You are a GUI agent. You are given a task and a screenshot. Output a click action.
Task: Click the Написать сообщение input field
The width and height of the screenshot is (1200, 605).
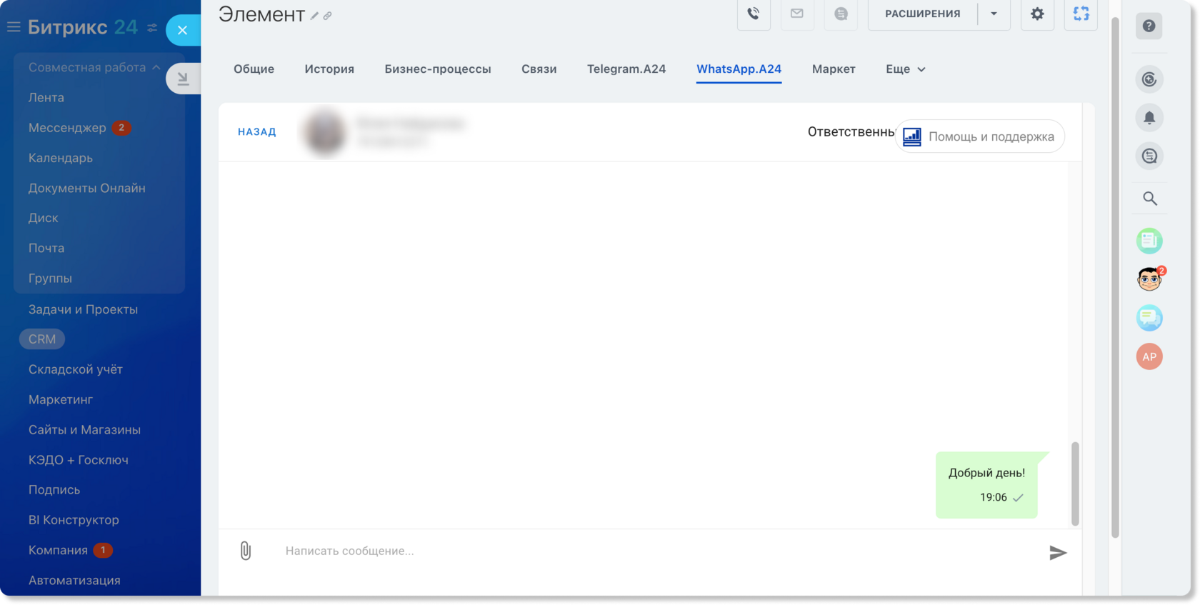tap(657, 551)
